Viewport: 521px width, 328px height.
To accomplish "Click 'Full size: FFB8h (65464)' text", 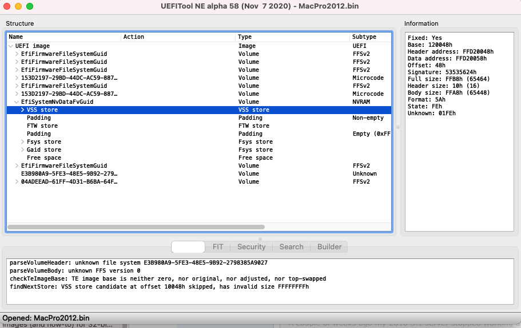I will click(x=449, y=79).
